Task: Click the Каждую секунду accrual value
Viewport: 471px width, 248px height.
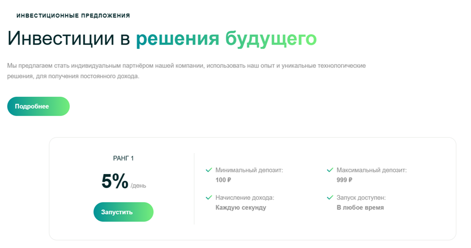Action: click(x=241, y=207)
